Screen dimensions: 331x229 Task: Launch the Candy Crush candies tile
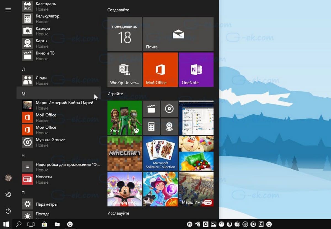(196, 161)
